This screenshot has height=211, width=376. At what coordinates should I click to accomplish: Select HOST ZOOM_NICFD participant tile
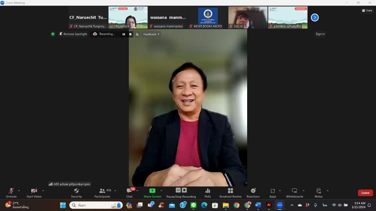208,17
